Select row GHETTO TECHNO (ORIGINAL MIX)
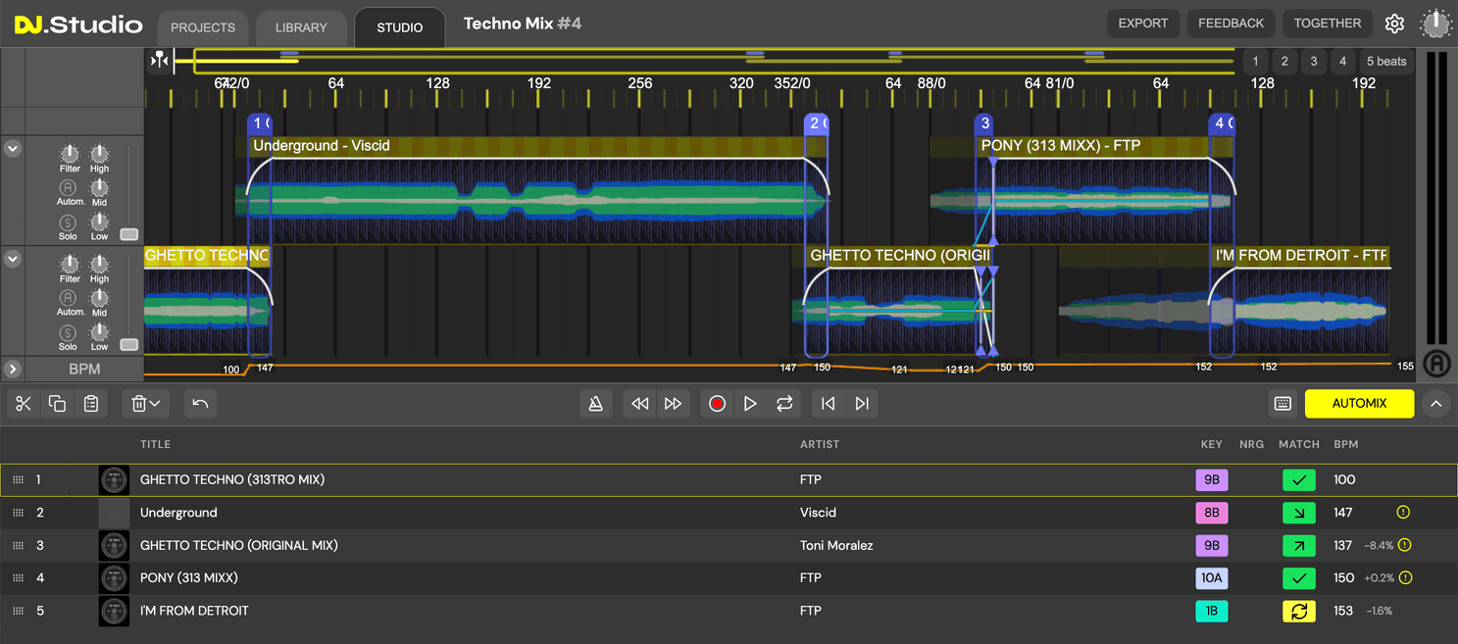Image resolution: width=1458 pixels, height=644 pixels. click(729, 546)
